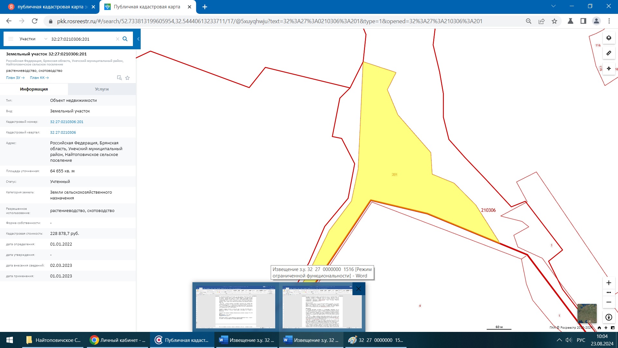The width and height of the screenshot is (618, 348).
Task: Bookmark this page with star icon
Action: point(554,21)
